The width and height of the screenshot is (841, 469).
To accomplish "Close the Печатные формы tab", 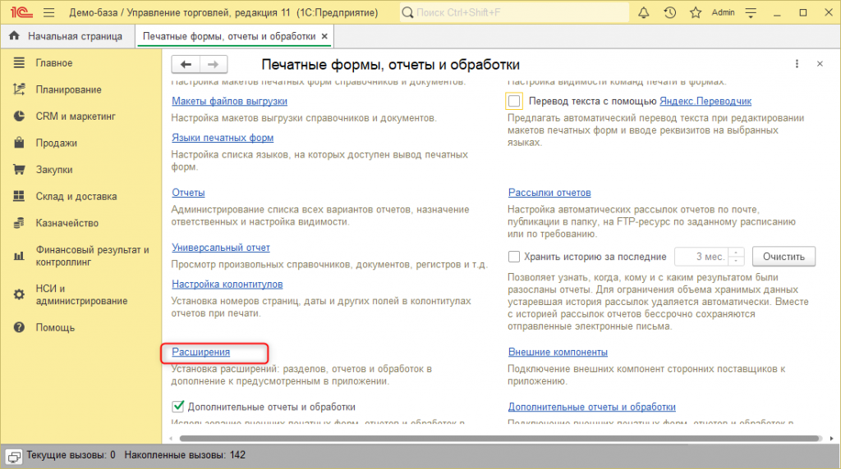I will [x=324, y=36].
